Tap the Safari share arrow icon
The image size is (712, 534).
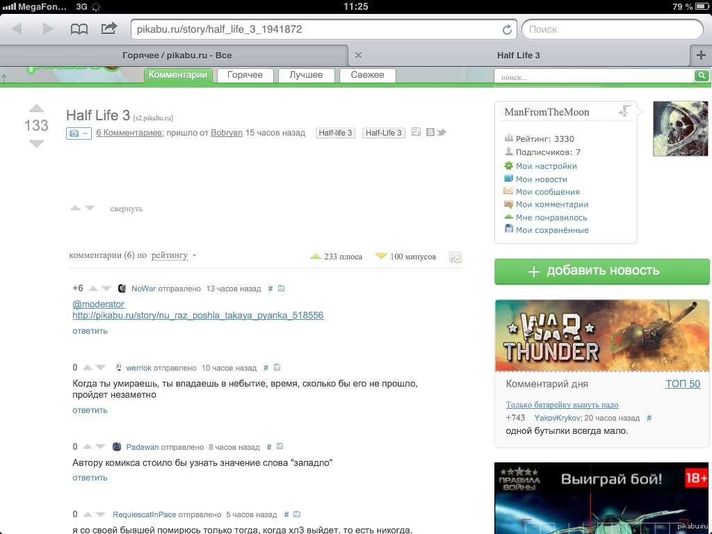tap(109, 29)
